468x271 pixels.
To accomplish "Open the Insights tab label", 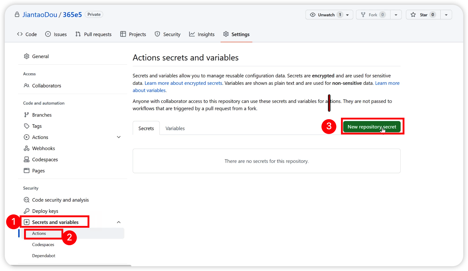I will click(x=206, y=34).
